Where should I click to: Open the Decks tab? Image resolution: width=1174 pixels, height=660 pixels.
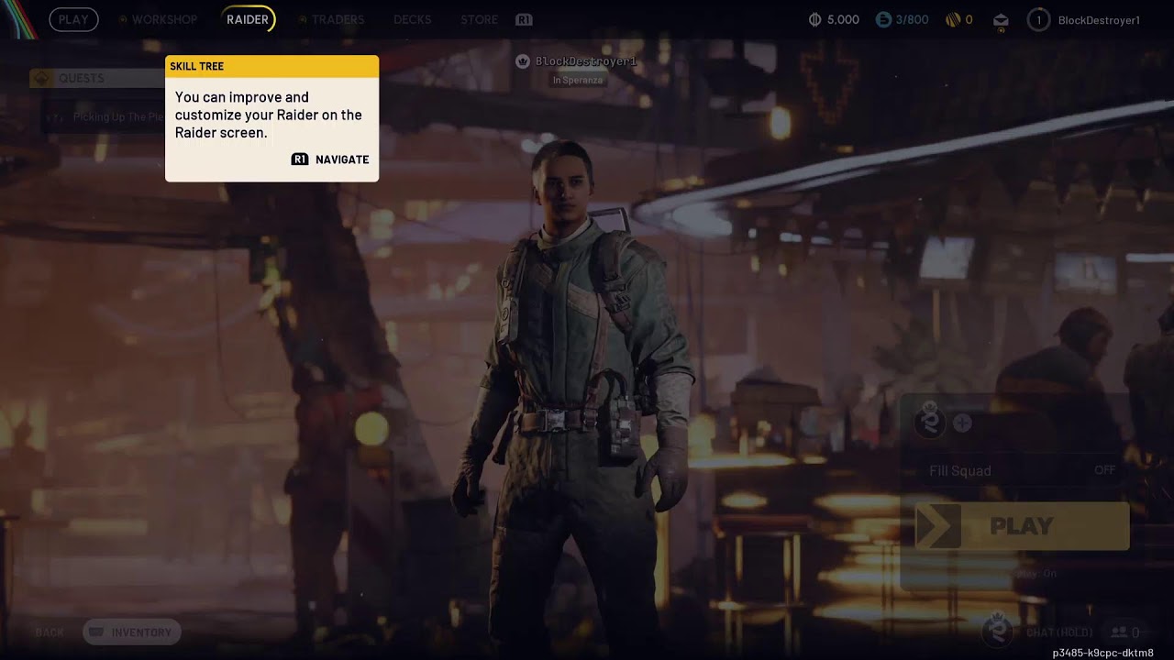point(412,19)
